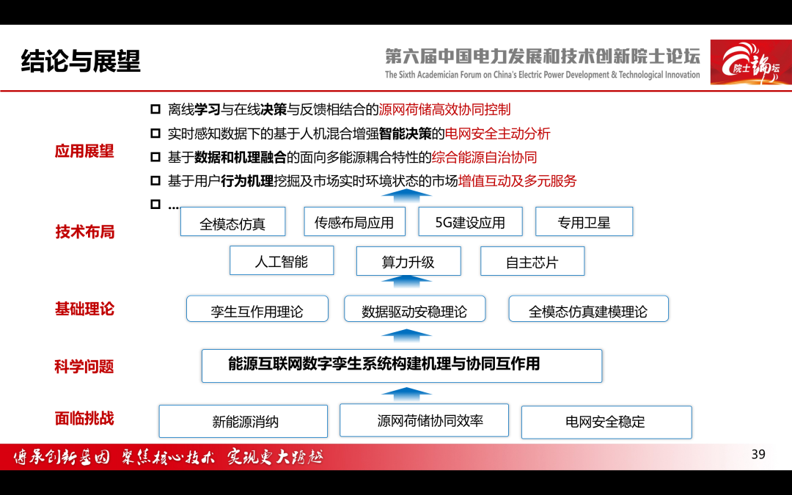The width and height of the screenshot is (792, 495).
Task: Click the blue up arrow below 算力升级
Action: [x=406, y=282]
